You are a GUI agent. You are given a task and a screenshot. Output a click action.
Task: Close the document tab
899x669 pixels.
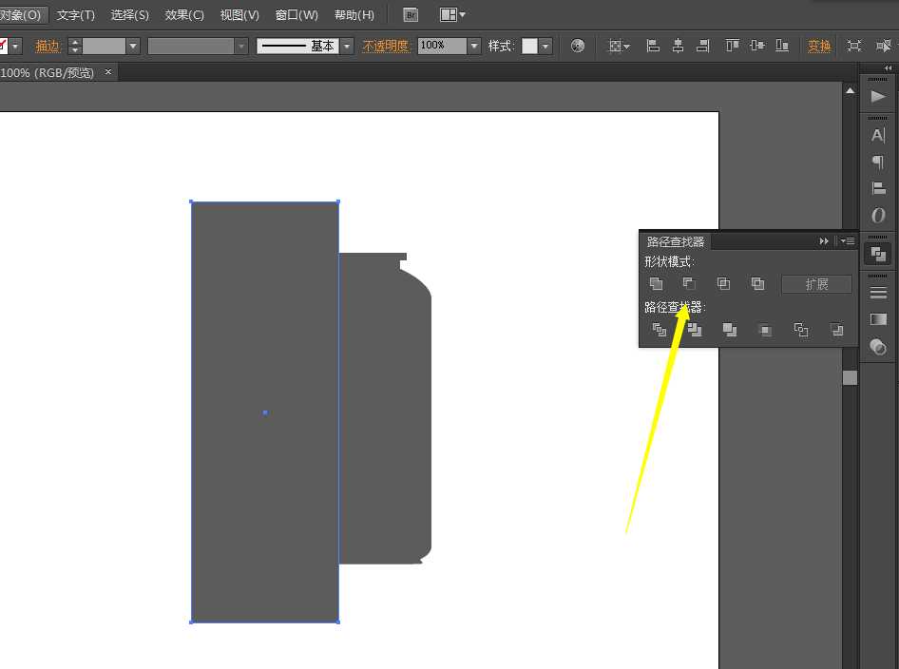pos(108,71)
